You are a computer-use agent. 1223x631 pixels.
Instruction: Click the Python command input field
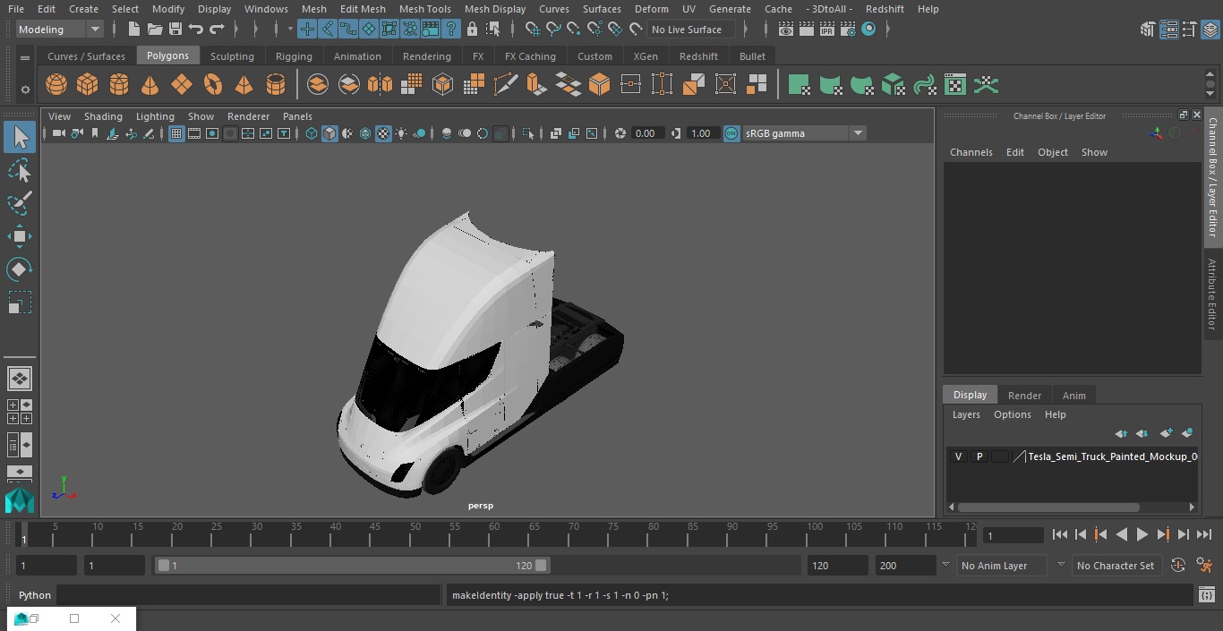pos(249,595)
